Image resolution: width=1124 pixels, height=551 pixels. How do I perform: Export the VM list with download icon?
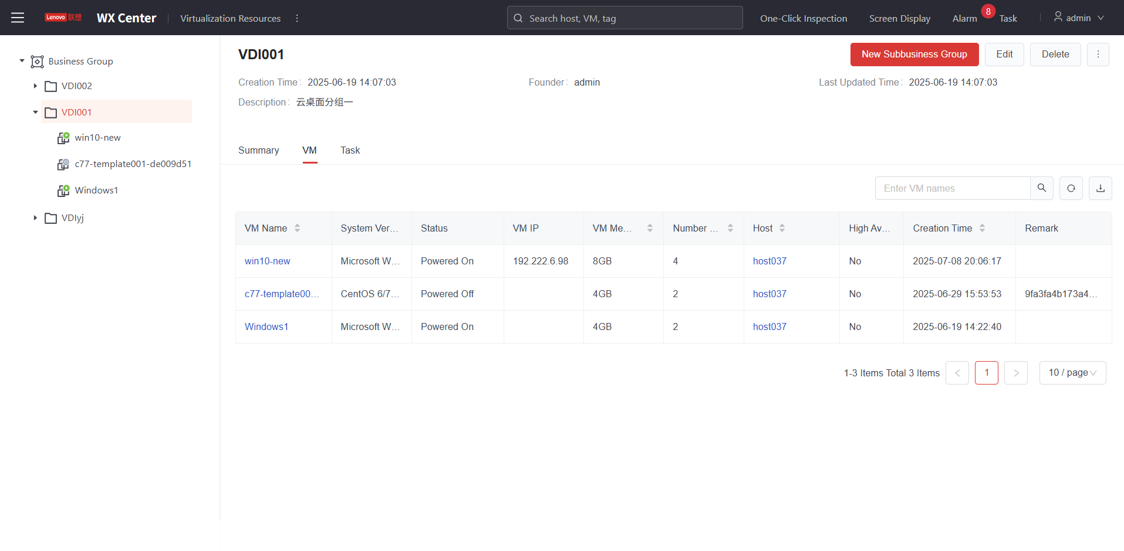pyautogui.click(x=1100, y=188)
